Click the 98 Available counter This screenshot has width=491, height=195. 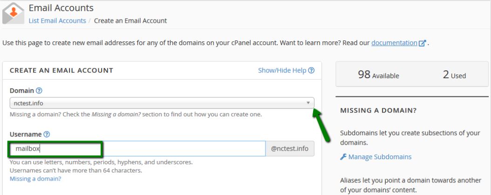378,75
